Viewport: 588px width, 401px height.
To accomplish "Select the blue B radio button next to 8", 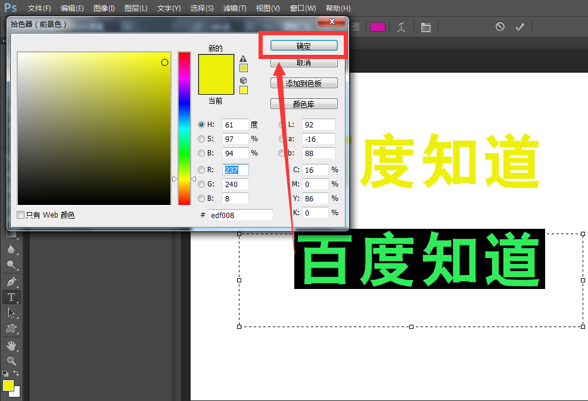I will pos(201,198).
